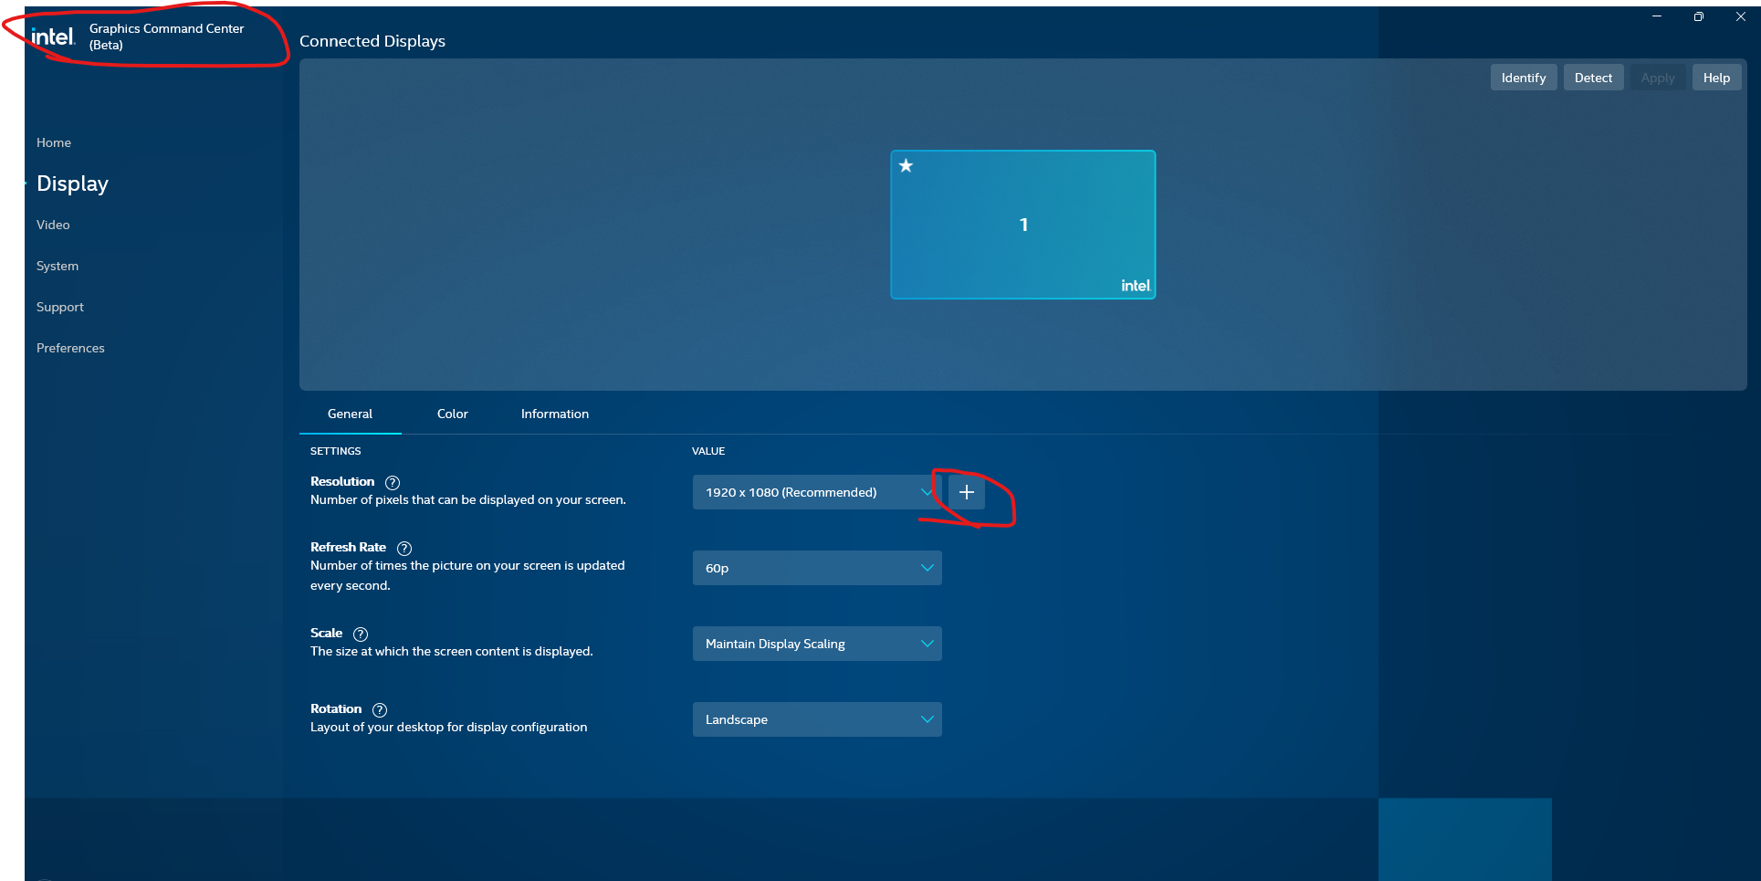The image size is (1761, 881).
Task: Switch to the Information tab
Action: point(554,414)
